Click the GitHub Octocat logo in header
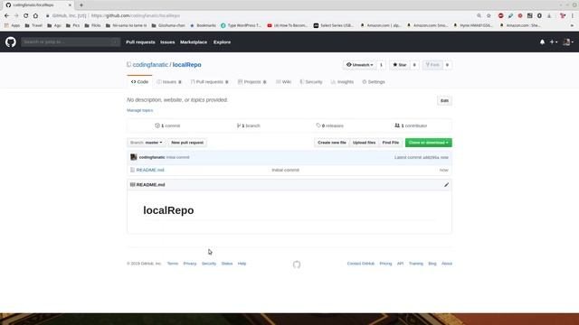Viewport: 579px width, 325px height. pos(11,42)
